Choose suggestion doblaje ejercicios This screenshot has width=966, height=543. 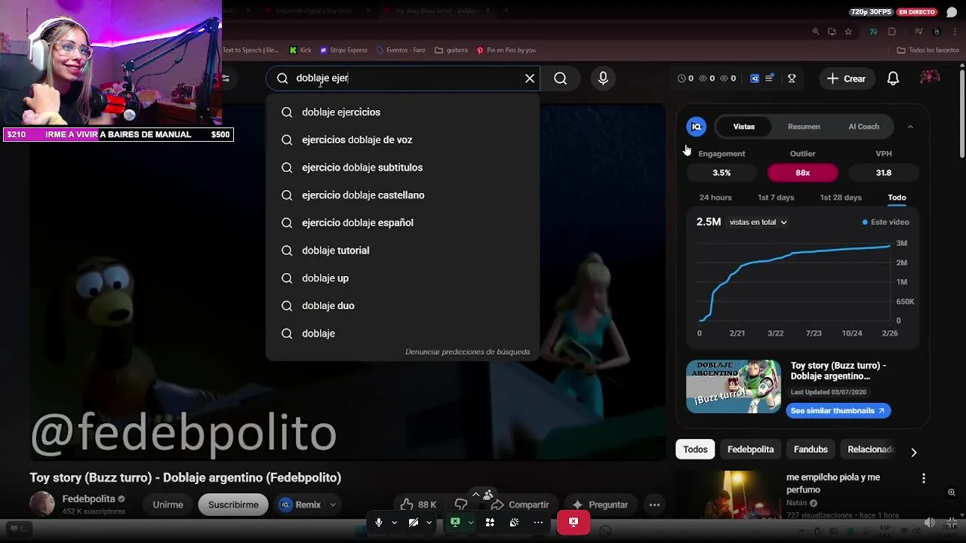click(x=403, y=112)
